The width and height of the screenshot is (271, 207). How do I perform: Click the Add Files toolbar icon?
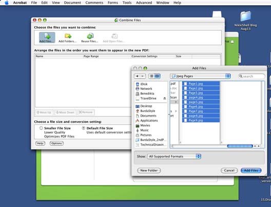coord(47,37)
